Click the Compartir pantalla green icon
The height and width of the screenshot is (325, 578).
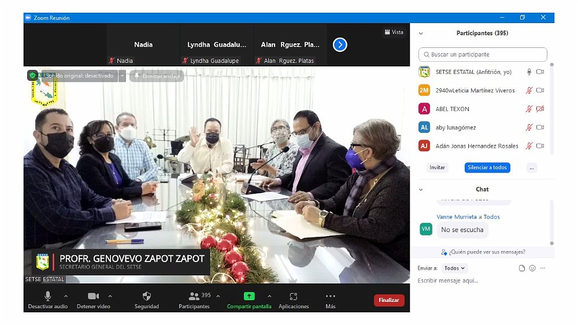pos(249,296)
